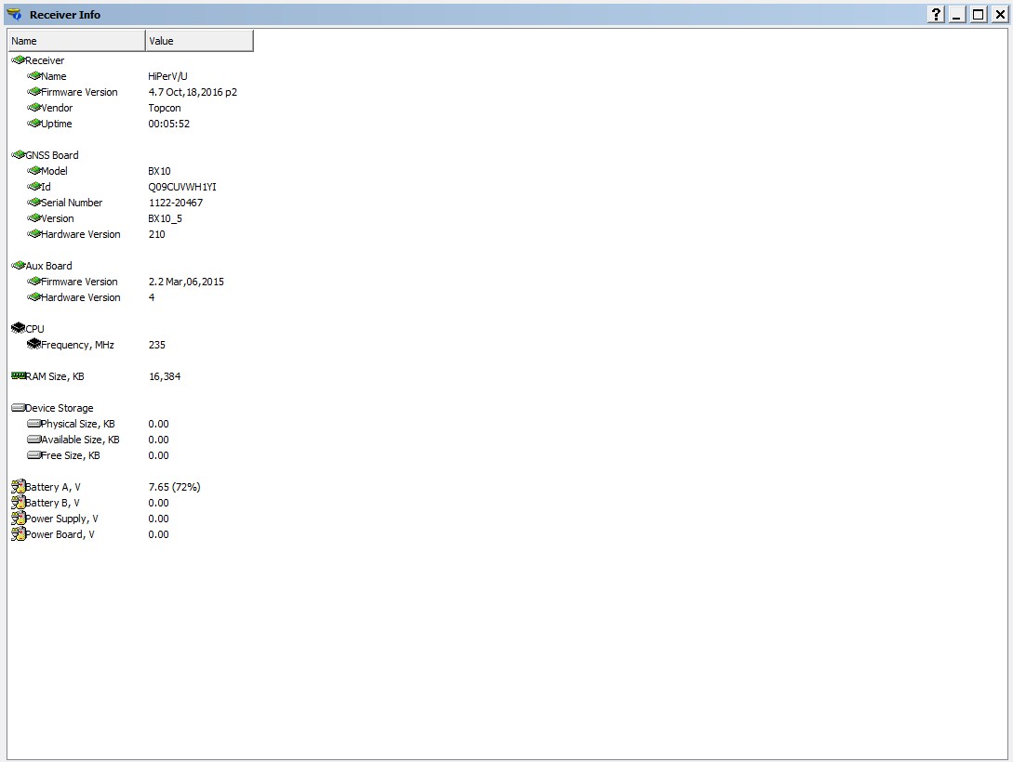This screenshot has width=1013, height=762.
Task: Click the GNSS Board chip icon
Action: (18, 155)
